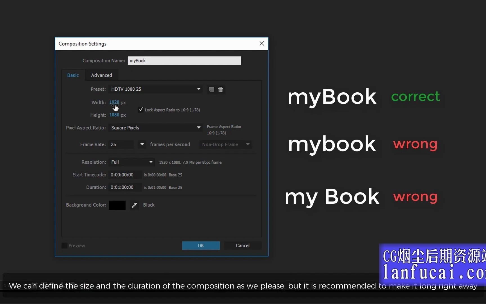The image size is (486, 304).
Task: Enable the Preview checkbox
Action: [64, 245]
